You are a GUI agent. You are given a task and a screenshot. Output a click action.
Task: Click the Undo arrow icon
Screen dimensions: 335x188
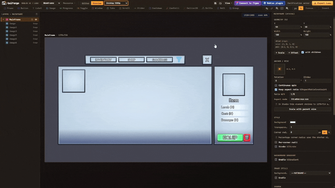click(267, 8)
